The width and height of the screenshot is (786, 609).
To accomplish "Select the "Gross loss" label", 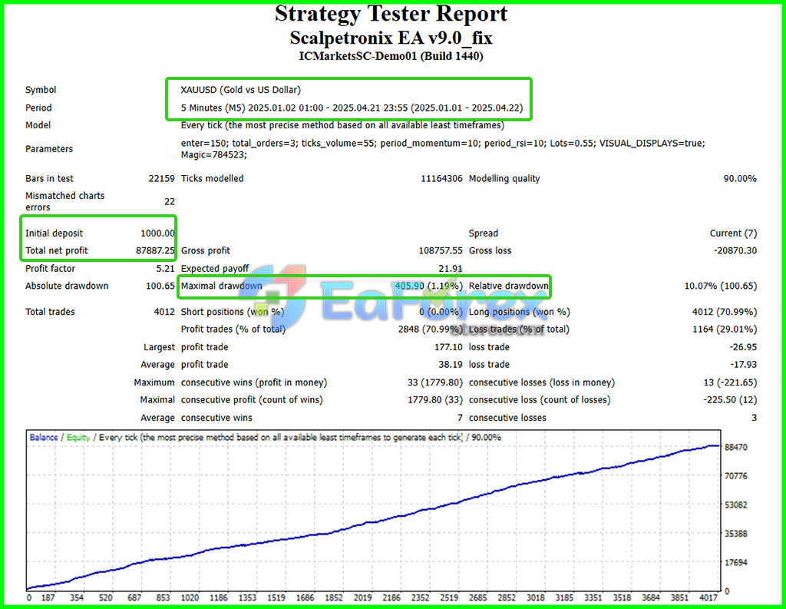I will (x=490, y=251).
